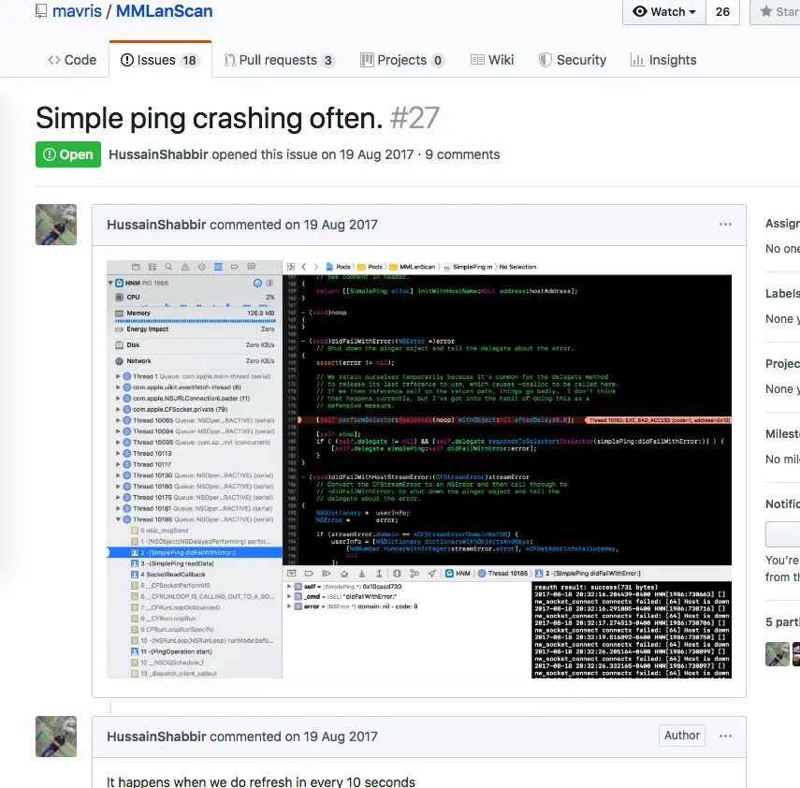Collapse Thread 10185 disclosure triangle
This screenshot has height=788, width=800.
coord(118,519)
